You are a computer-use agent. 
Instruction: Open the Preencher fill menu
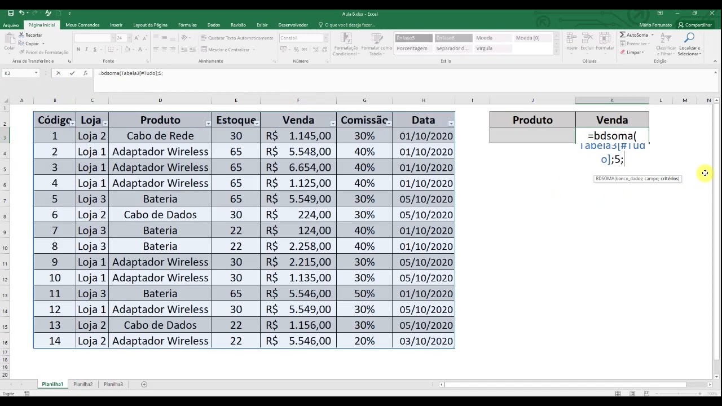tap(636, 43)
